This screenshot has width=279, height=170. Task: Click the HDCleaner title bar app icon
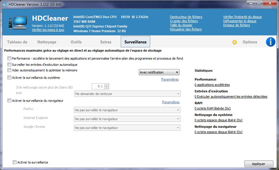[x=5, y=4]
